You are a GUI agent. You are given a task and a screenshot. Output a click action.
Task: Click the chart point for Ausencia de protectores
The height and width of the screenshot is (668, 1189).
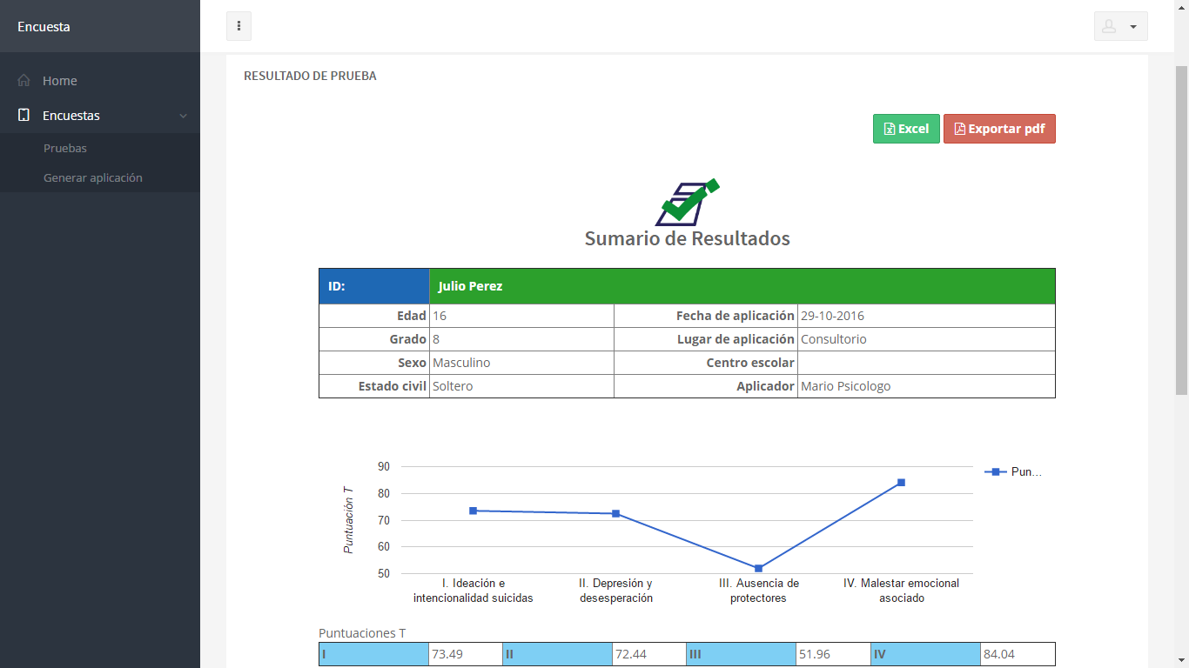click(758, 569)
